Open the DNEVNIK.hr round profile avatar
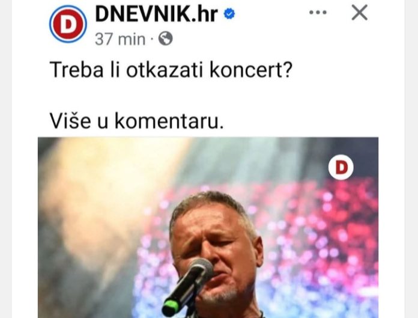Viewport: 418px width, 318px height. (x=68, y=23)
